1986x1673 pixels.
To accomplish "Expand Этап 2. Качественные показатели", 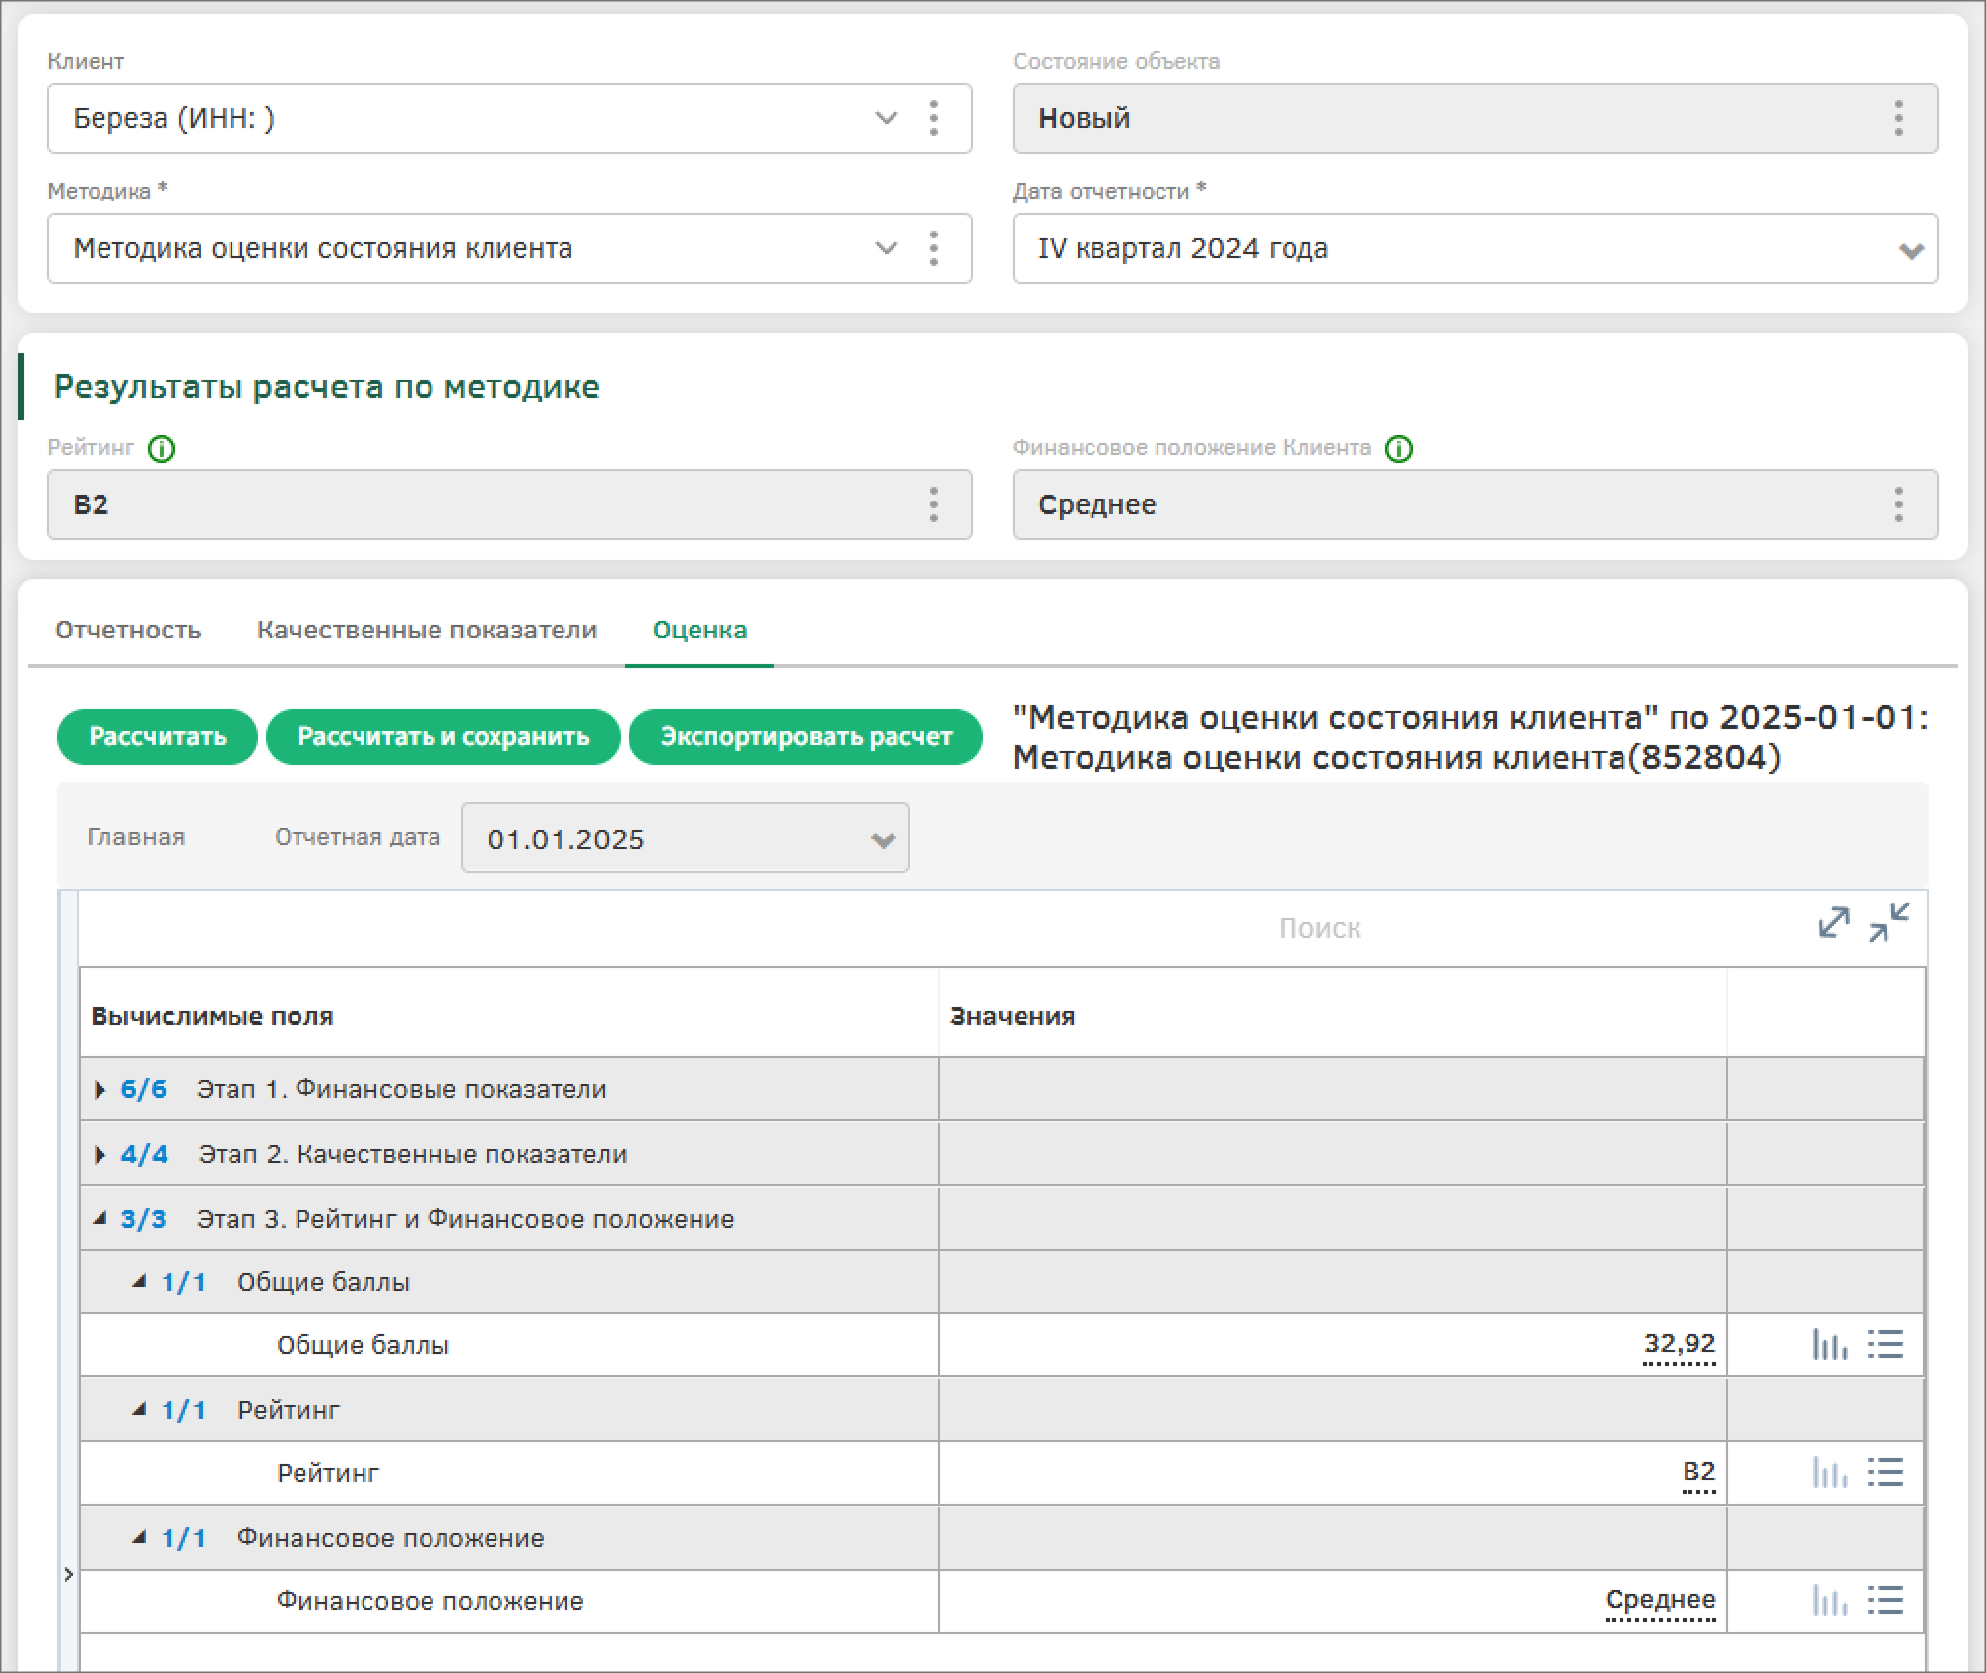I will coord(99,1155).
